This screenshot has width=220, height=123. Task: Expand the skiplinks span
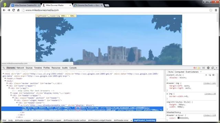click(x=11, y=93)
